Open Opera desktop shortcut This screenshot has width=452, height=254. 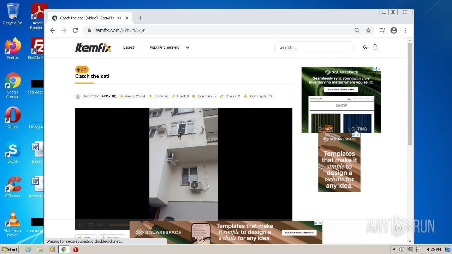(13, 117)
